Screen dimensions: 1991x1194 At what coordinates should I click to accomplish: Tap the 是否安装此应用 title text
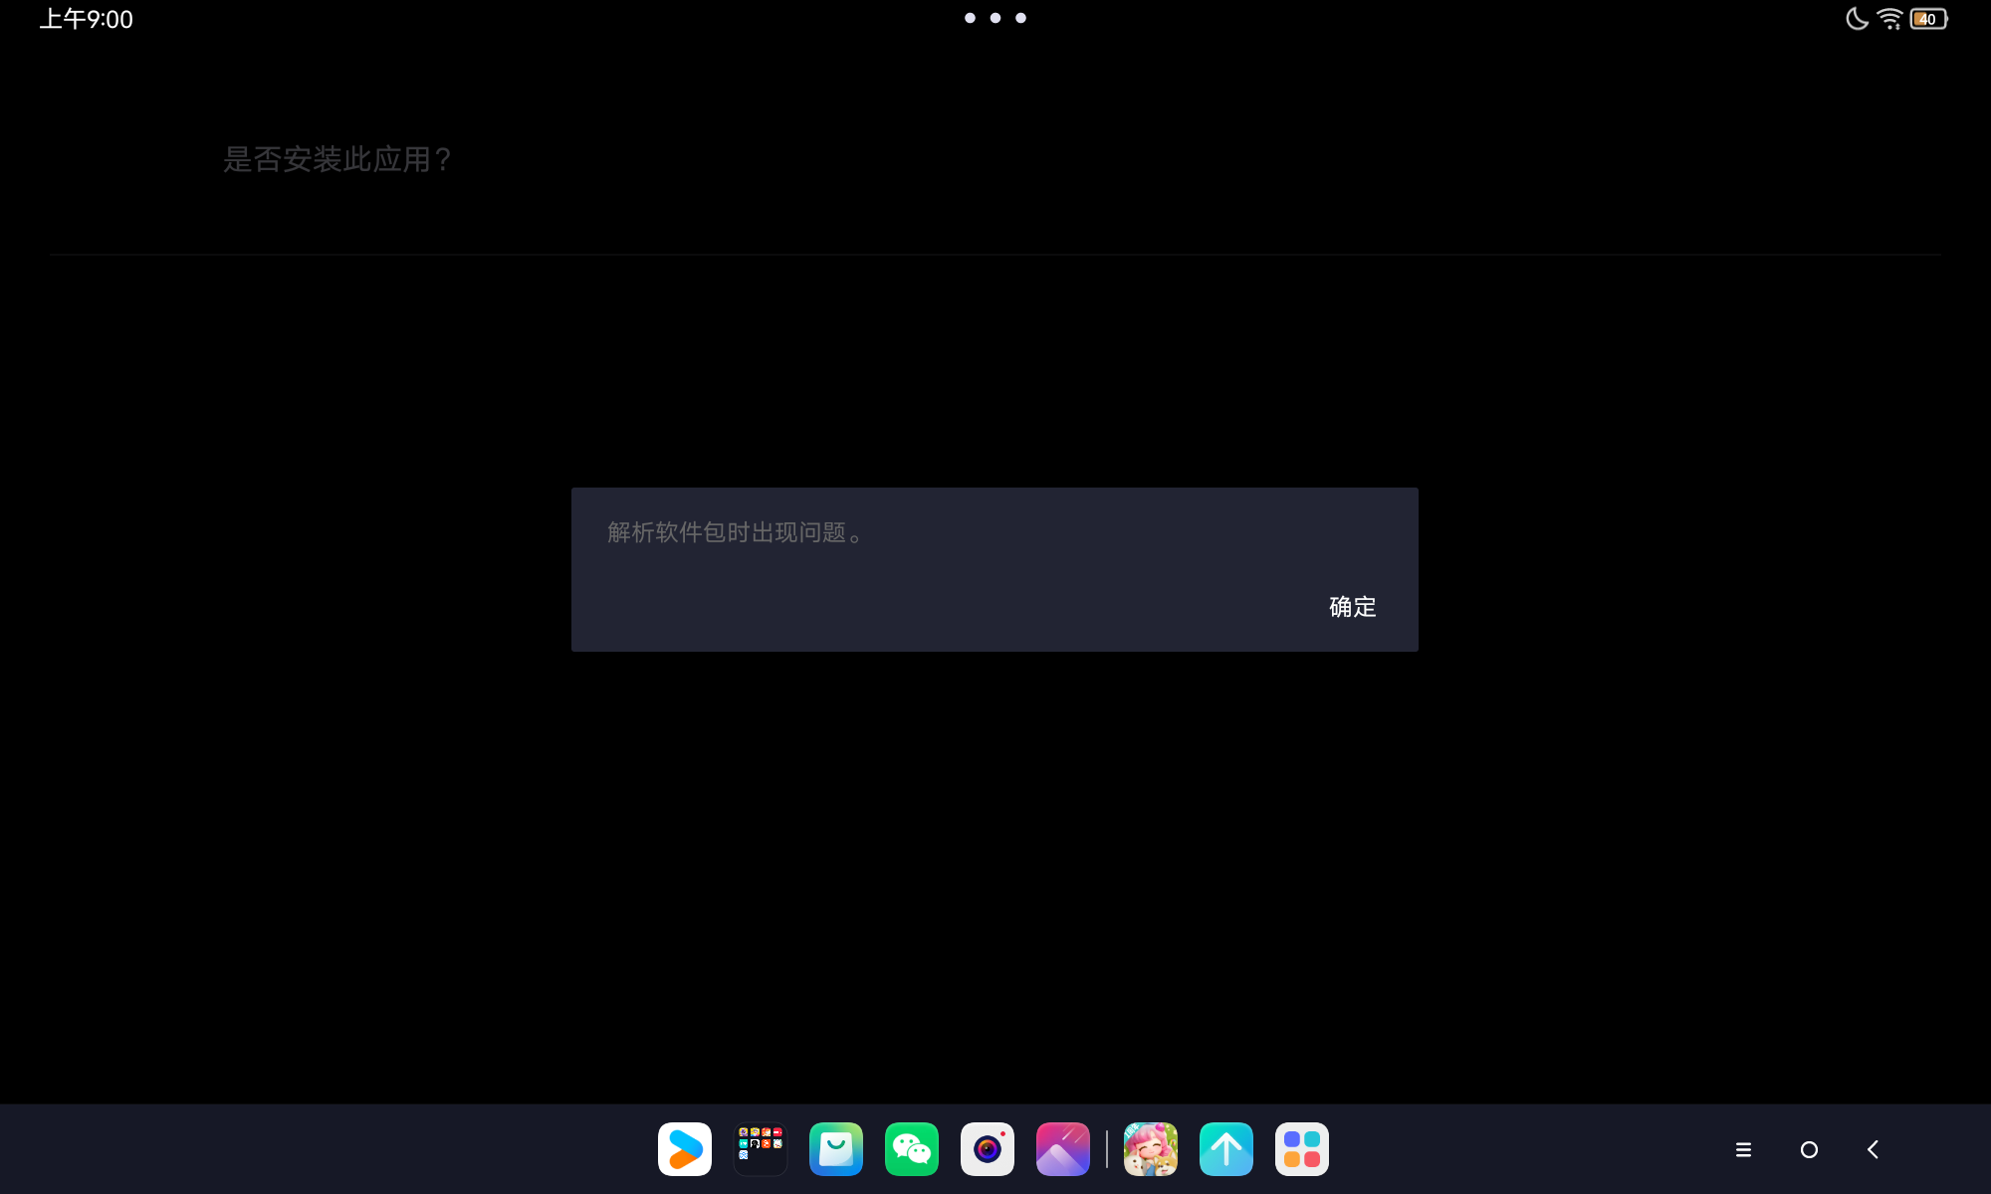[x=336, y=159]
